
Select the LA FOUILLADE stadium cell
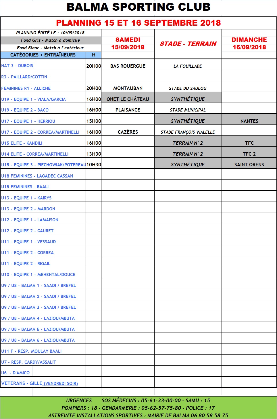pyautogui.click(x=188, y=66)
